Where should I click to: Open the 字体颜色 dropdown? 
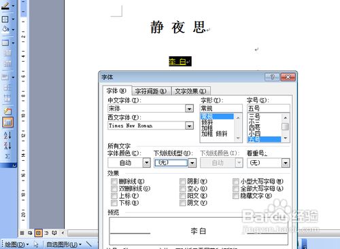pos(147,163)
